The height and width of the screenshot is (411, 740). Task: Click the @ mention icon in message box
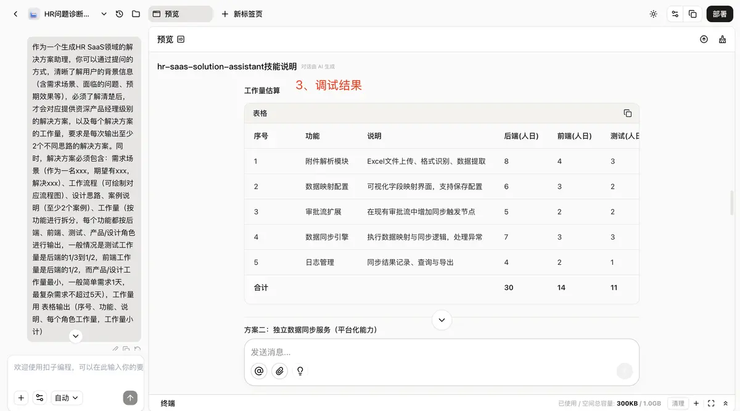259,371
